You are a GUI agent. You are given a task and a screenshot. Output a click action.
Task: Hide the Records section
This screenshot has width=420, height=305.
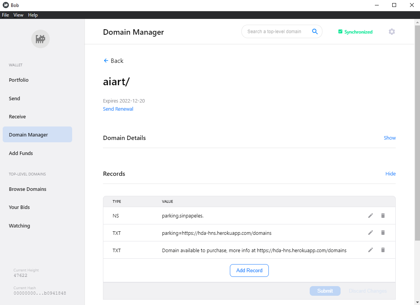tap(390, 174)
